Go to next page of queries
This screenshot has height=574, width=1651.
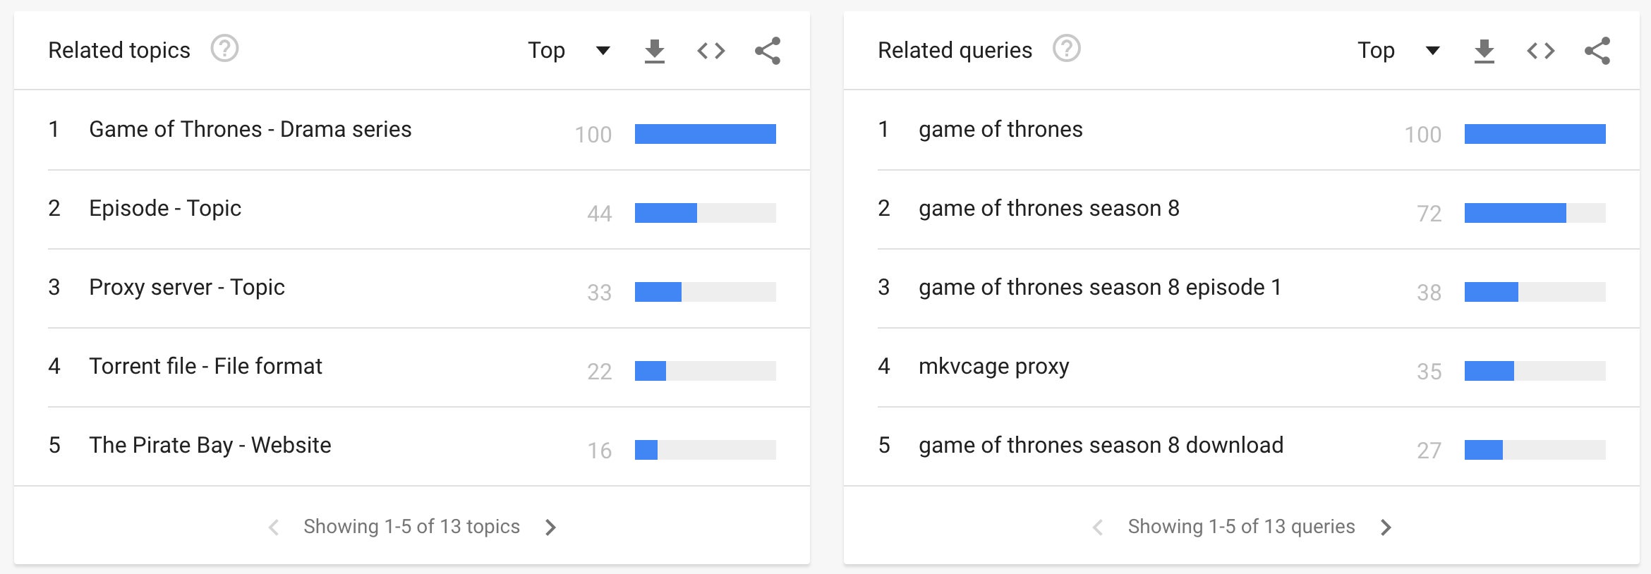(1386, 527)
